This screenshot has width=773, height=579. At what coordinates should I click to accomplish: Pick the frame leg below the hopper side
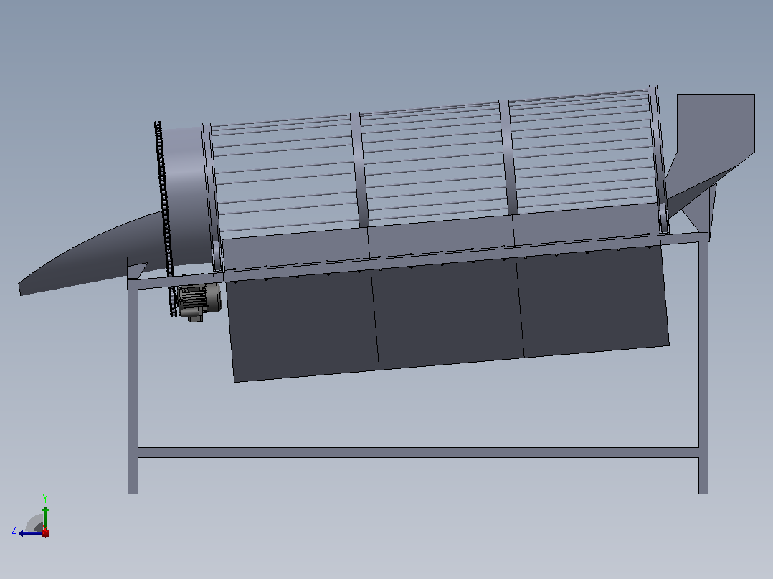point(703,365)
